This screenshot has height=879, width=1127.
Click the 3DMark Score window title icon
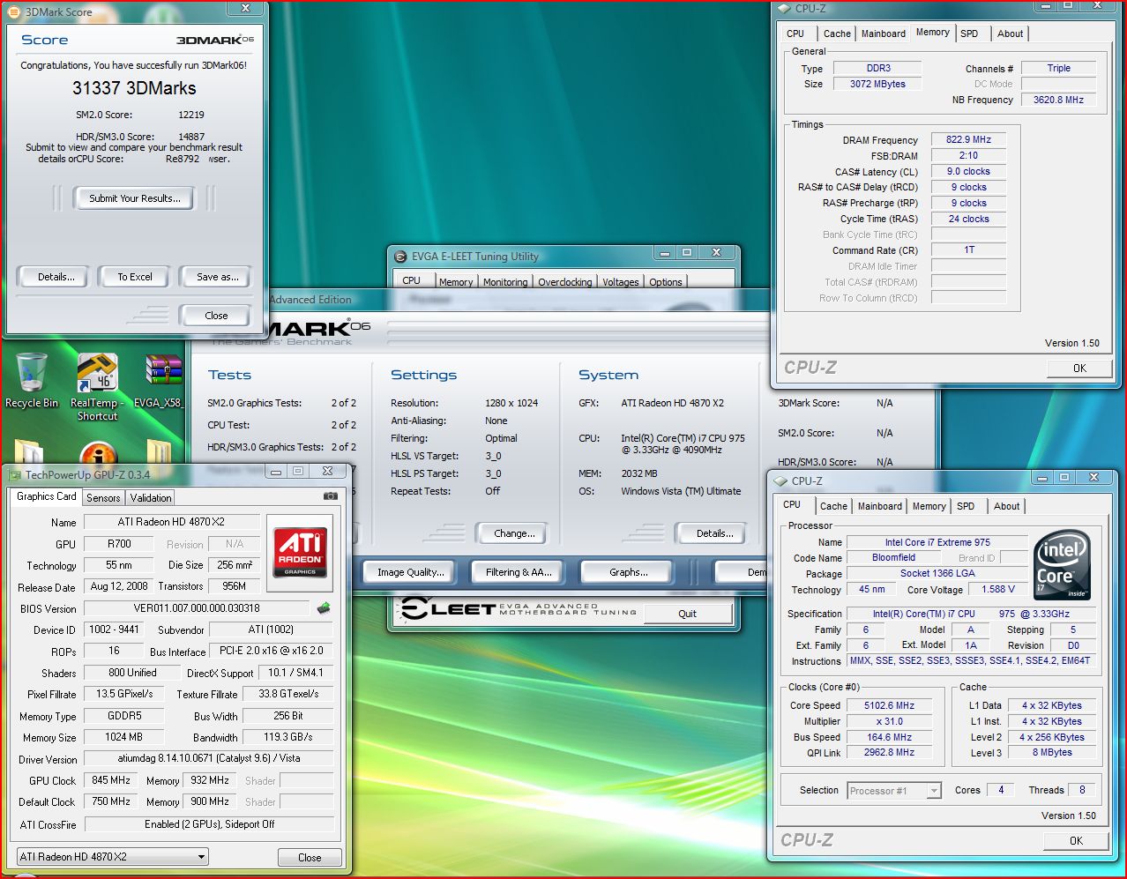pos(13,11)
